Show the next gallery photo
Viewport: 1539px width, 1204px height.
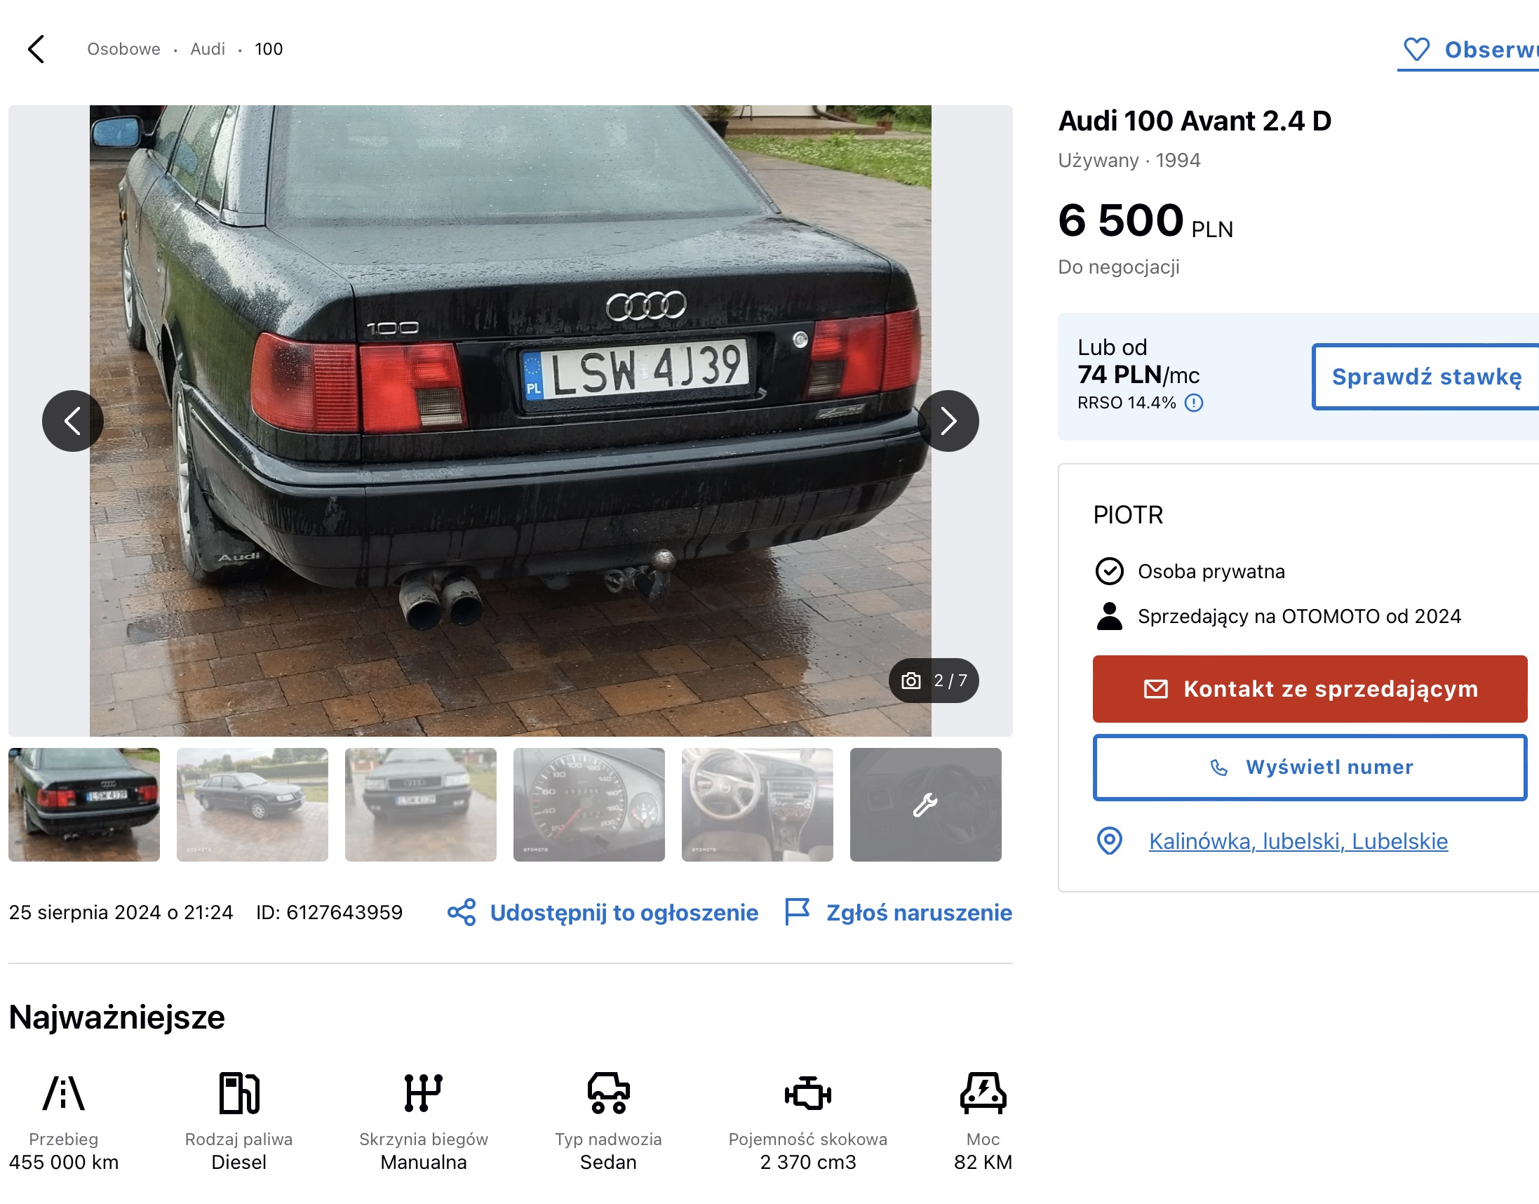948,421
